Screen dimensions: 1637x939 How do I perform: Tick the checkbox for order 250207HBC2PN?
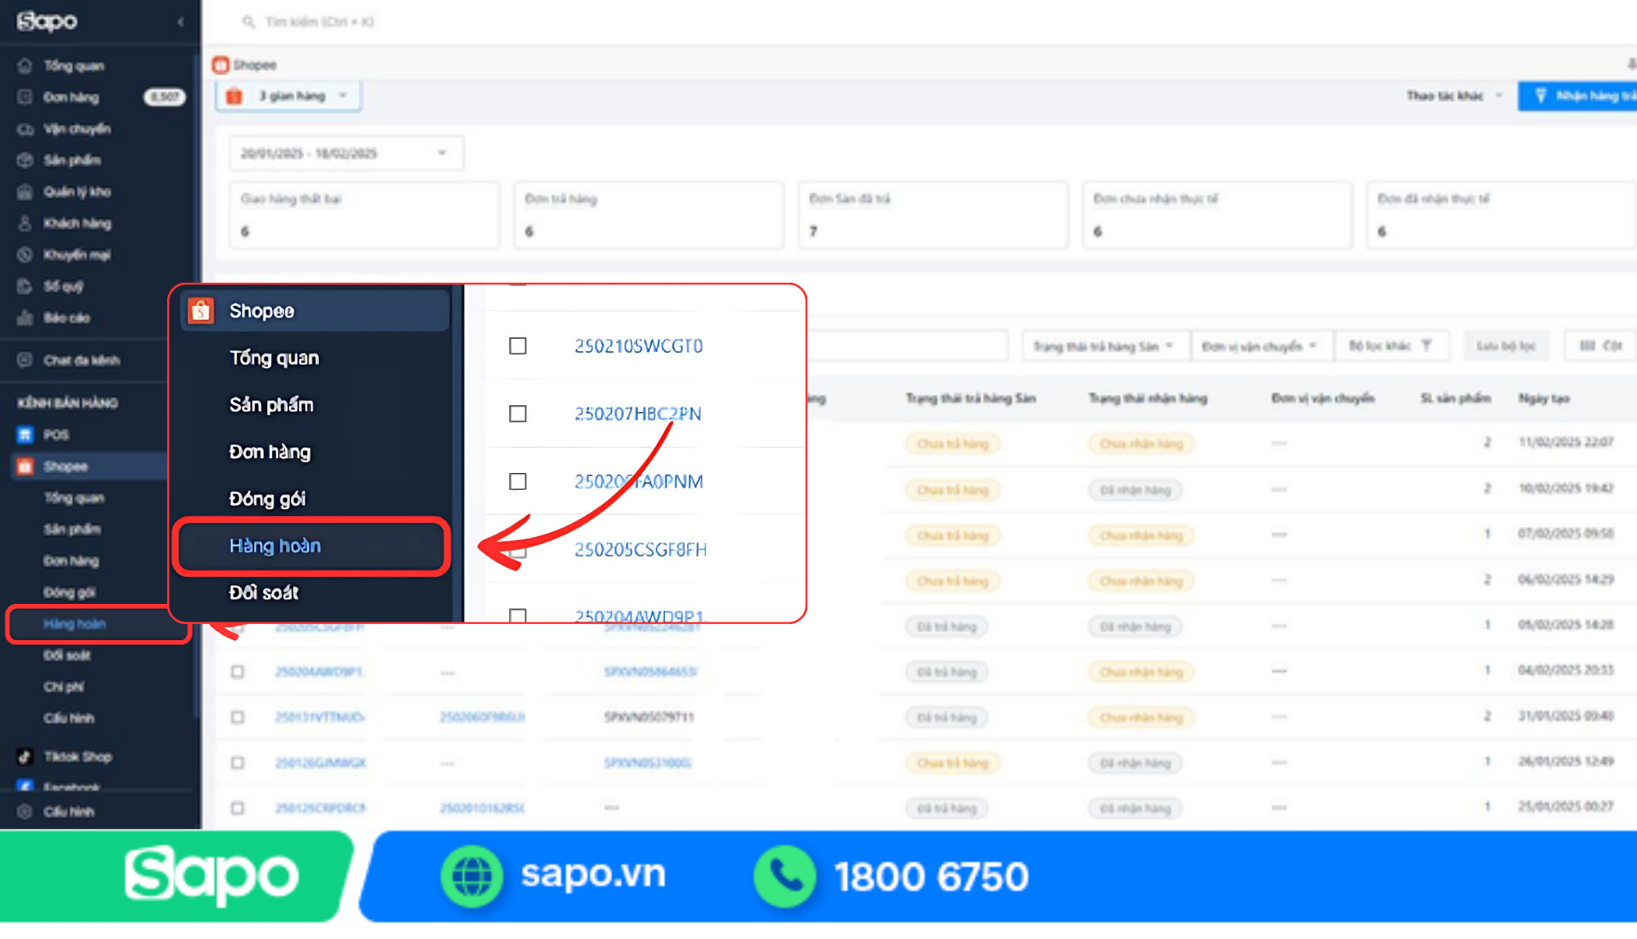518,414
